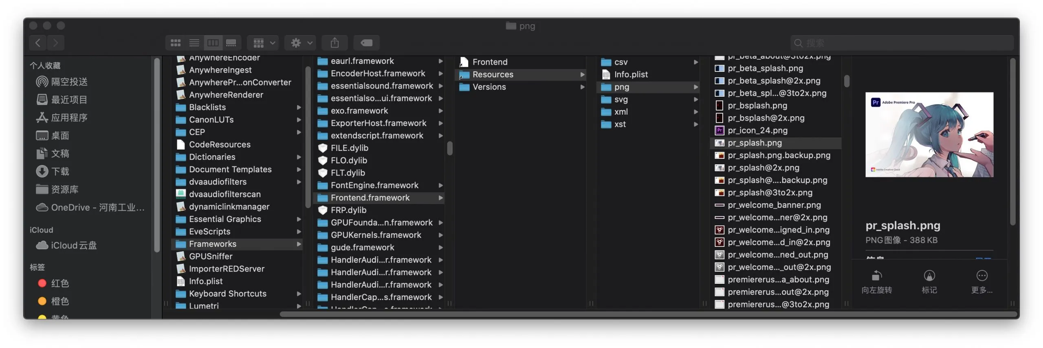Switch to gallery view in toolbar
Screen dimensions: 1043x348
tap(231, 43)
